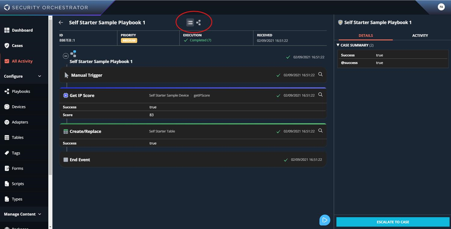Click the End Event square icon
The width and height of the screenshot is (451, 229).
66,160
